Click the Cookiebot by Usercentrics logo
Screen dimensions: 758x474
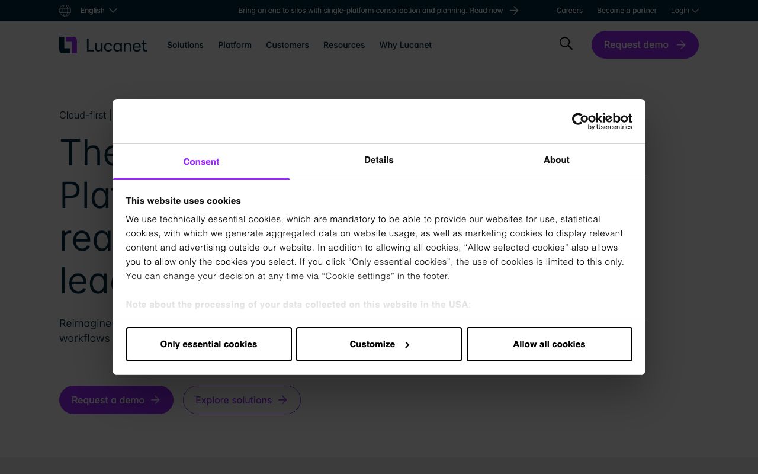click(x=602, y=121)
